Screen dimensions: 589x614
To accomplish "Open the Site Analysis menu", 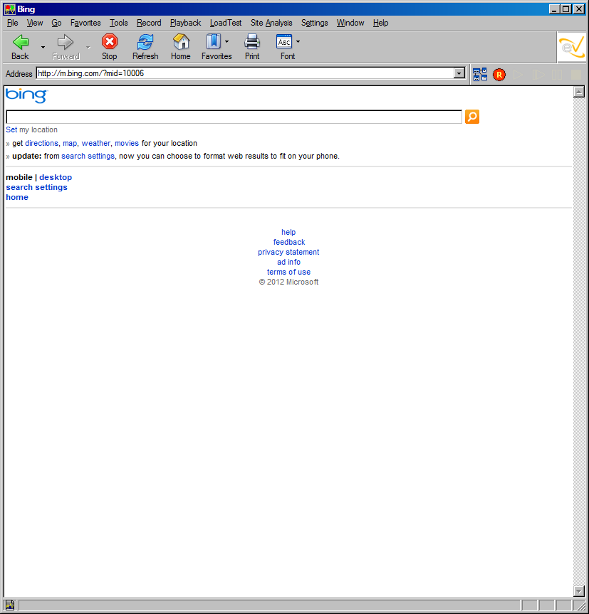I will (x=271, y=23).
